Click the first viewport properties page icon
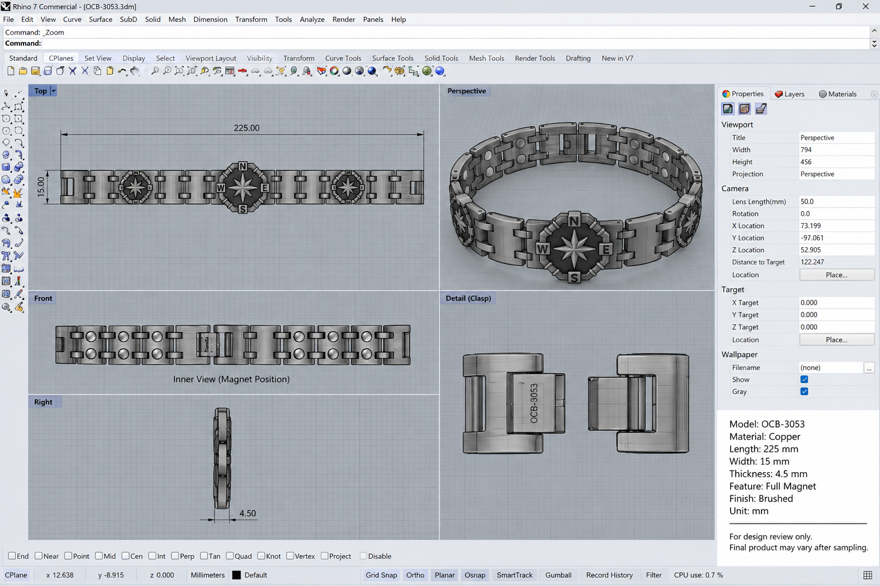The image size is (880, 586). click(728, 109)
